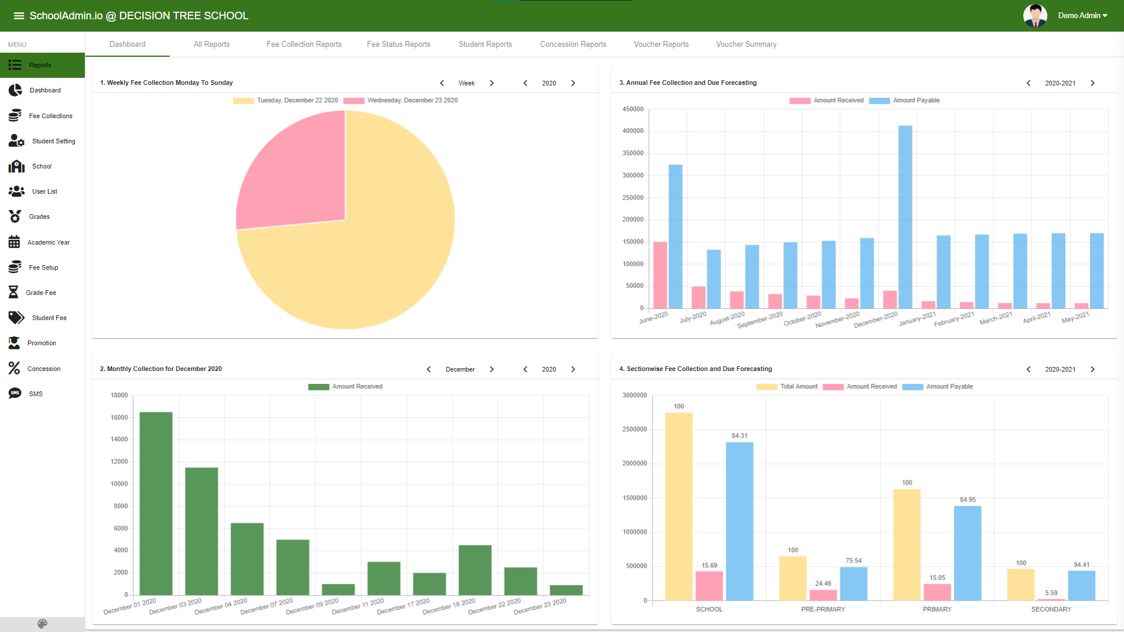Open Student Setting sidebar link

(x=42, y=141)
